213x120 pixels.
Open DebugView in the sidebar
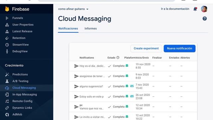click(x=20, y=51)
